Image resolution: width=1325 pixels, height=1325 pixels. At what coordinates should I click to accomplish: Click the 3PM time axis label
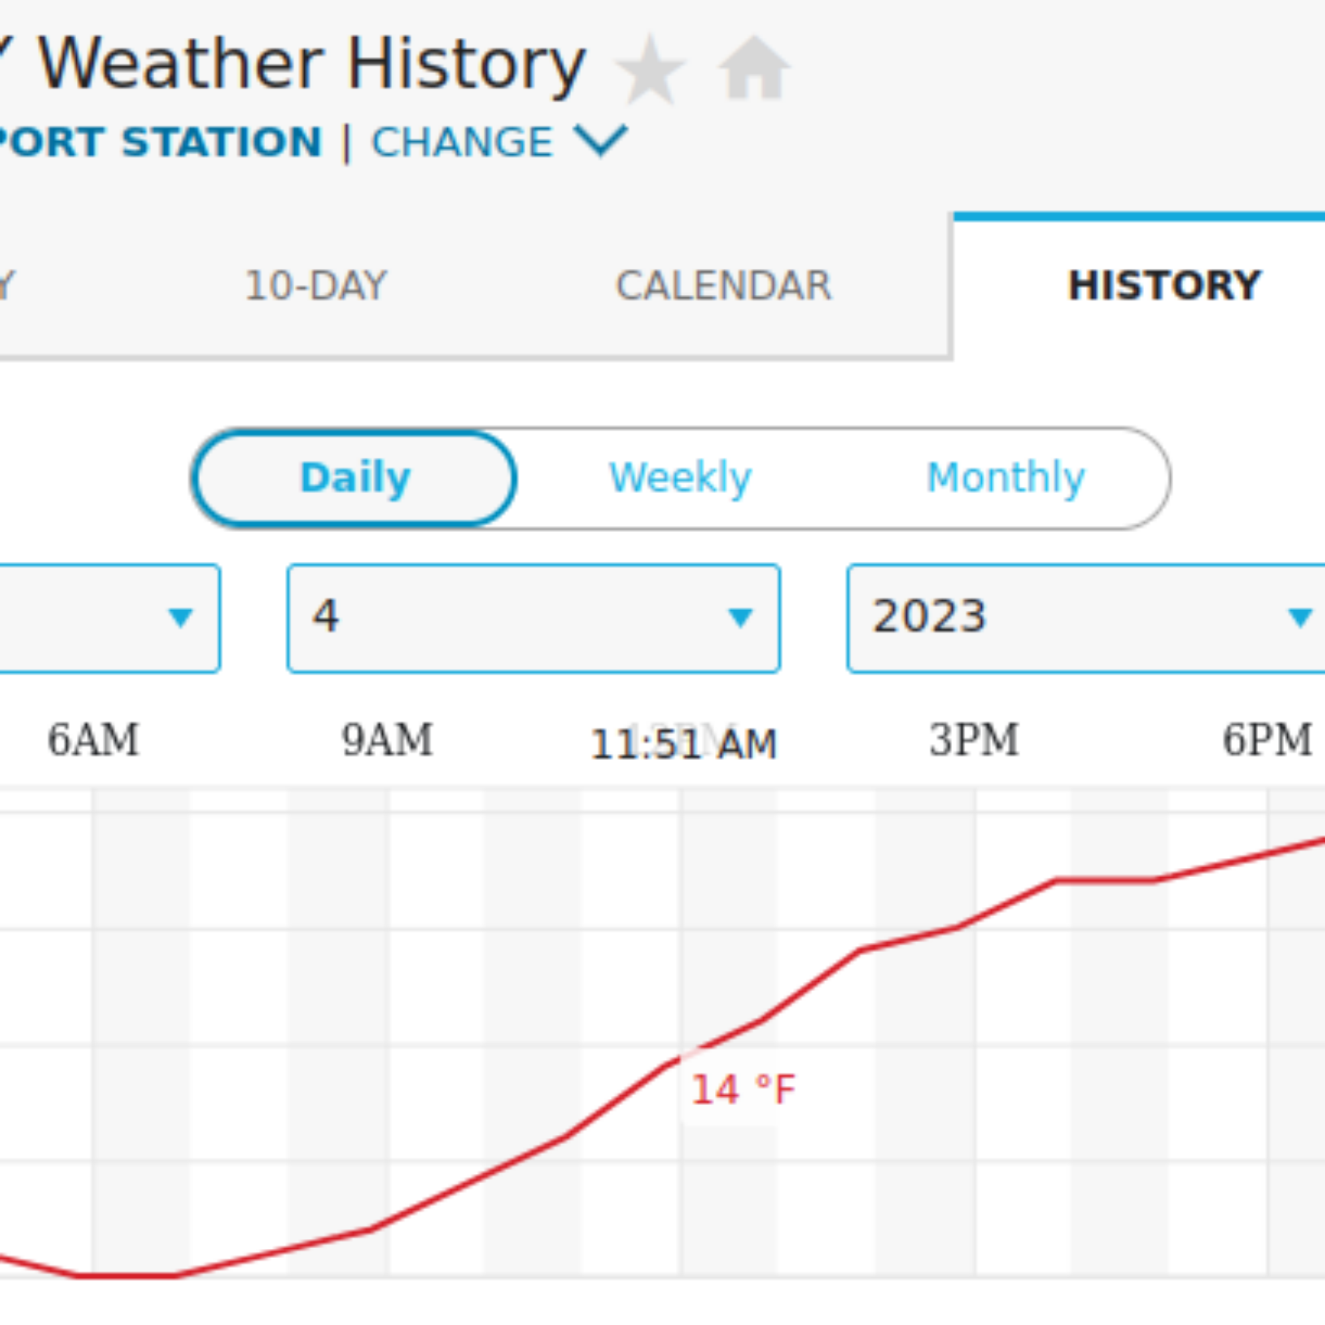click(974, 740)
